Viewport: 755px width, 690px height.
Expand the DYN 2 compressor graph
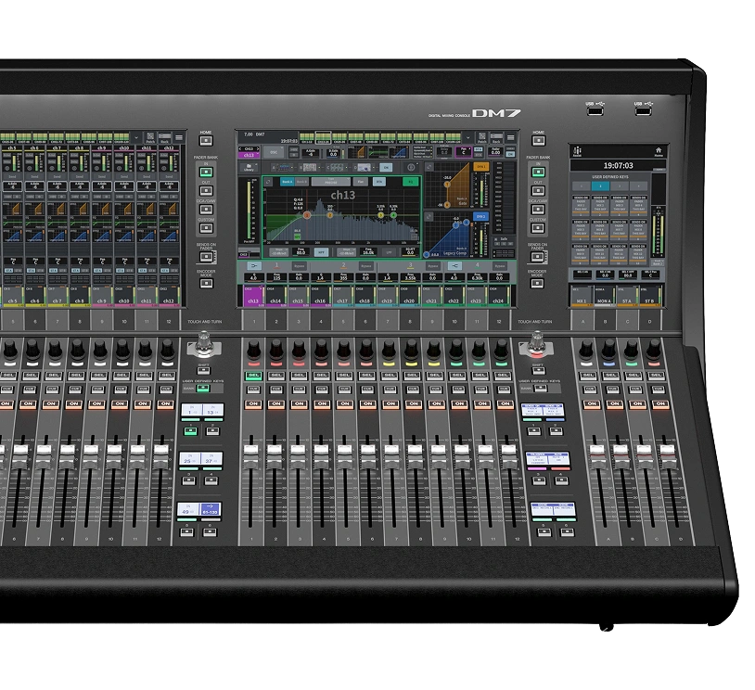pos(429,216)
